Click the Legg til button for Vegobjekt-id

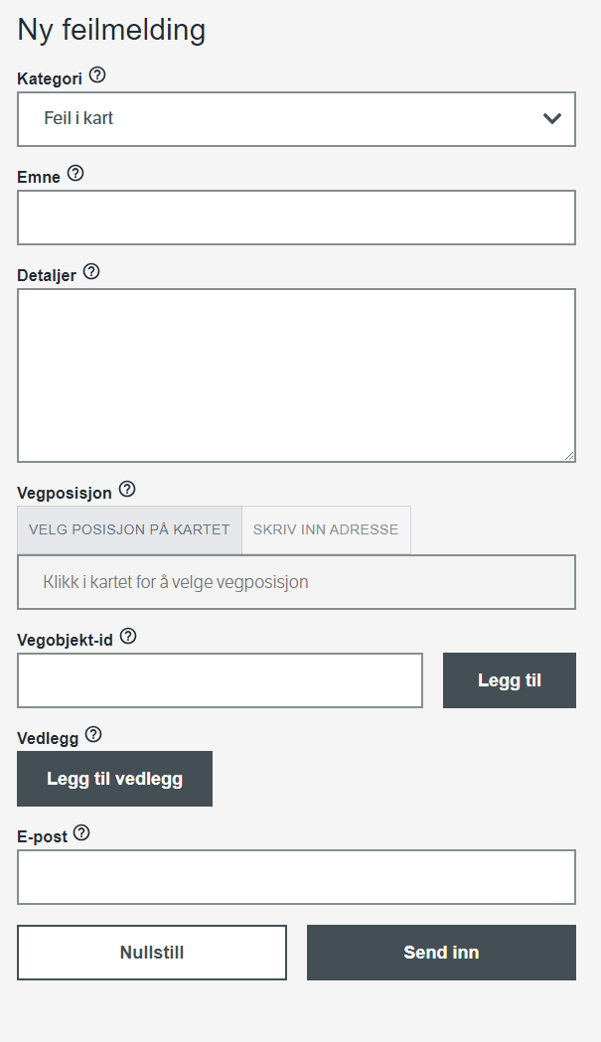tap(510, 680)
